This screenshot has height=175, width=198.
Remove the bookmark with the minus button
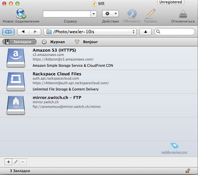[23, 162]
